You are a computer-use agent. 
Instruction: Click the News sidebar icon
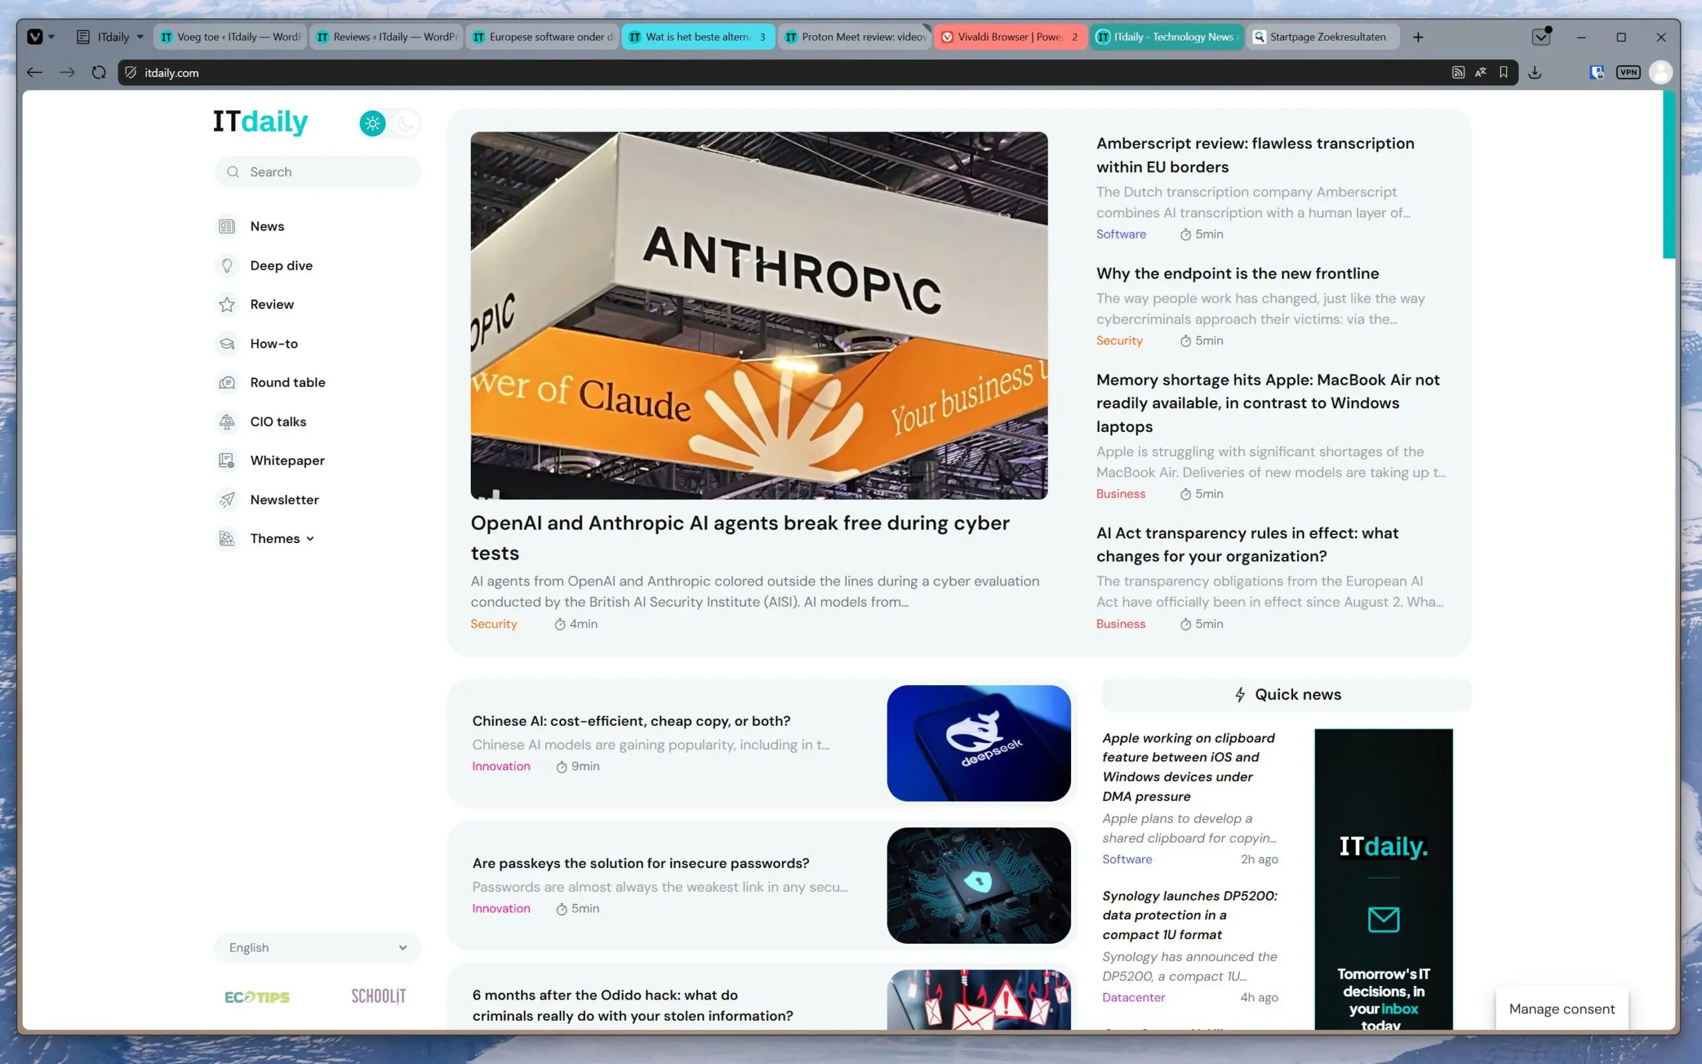pyautogui.click(x=227, y=227)
